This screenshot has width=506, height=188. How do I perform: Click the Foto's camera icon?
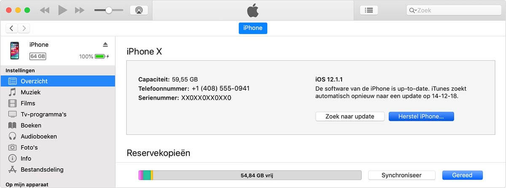(13, 148)
